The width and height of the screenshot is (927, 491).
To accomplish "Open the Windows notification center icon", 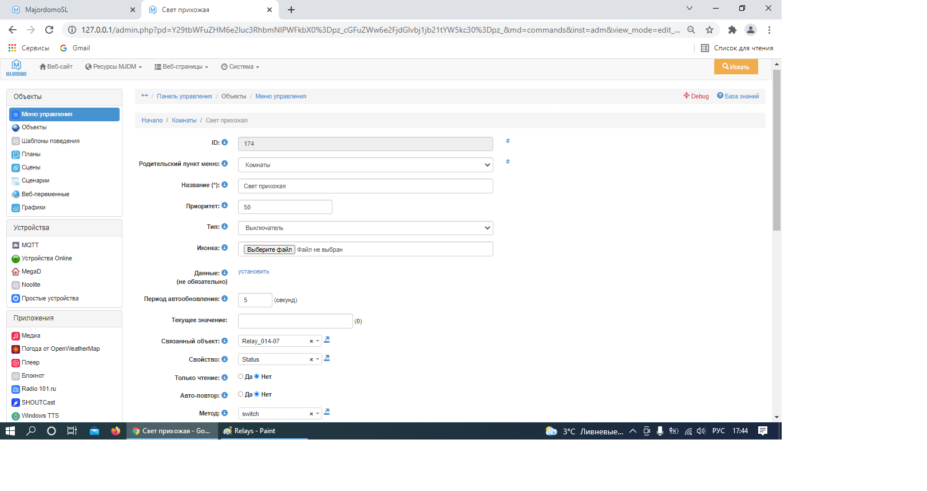I will 763,431.
